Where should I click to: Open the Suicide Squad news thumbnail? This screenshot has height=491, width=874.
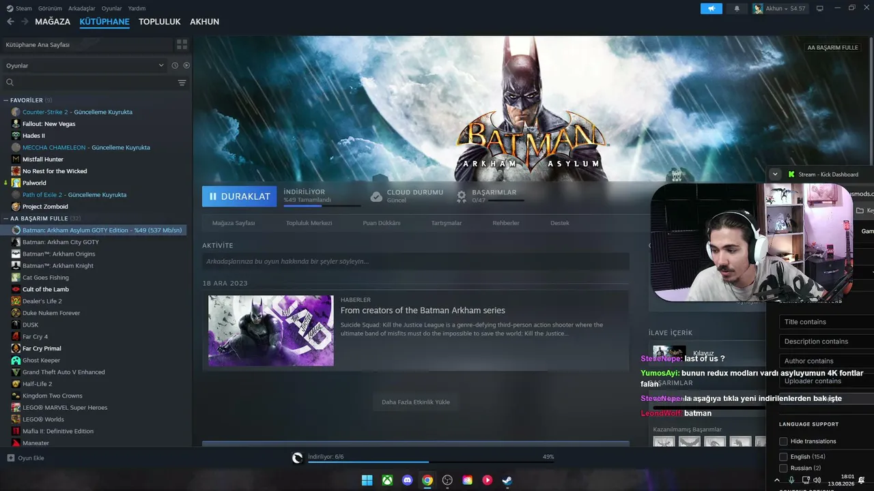[271, 331]
